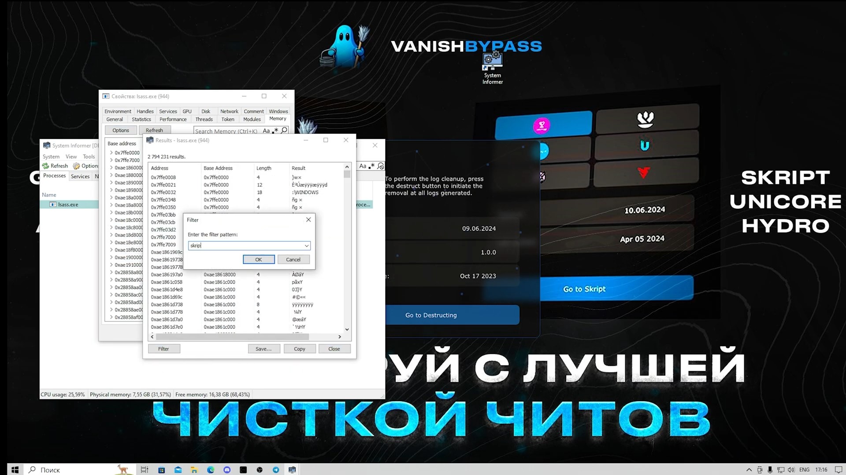Click the Memory tab in lsass.exe properties
The width and height of the screenshot is (846, 475).
tap(277, 118)
